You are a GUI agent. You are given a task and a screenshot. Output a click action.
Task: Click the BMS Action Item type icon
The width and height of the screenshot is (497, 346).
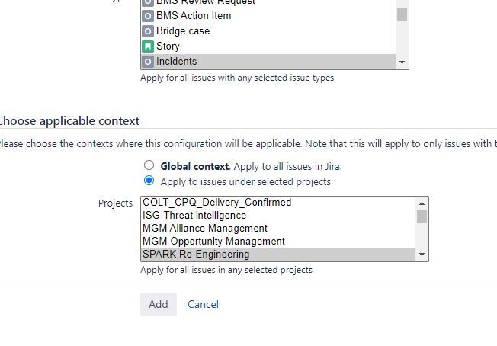pos(148,16)
